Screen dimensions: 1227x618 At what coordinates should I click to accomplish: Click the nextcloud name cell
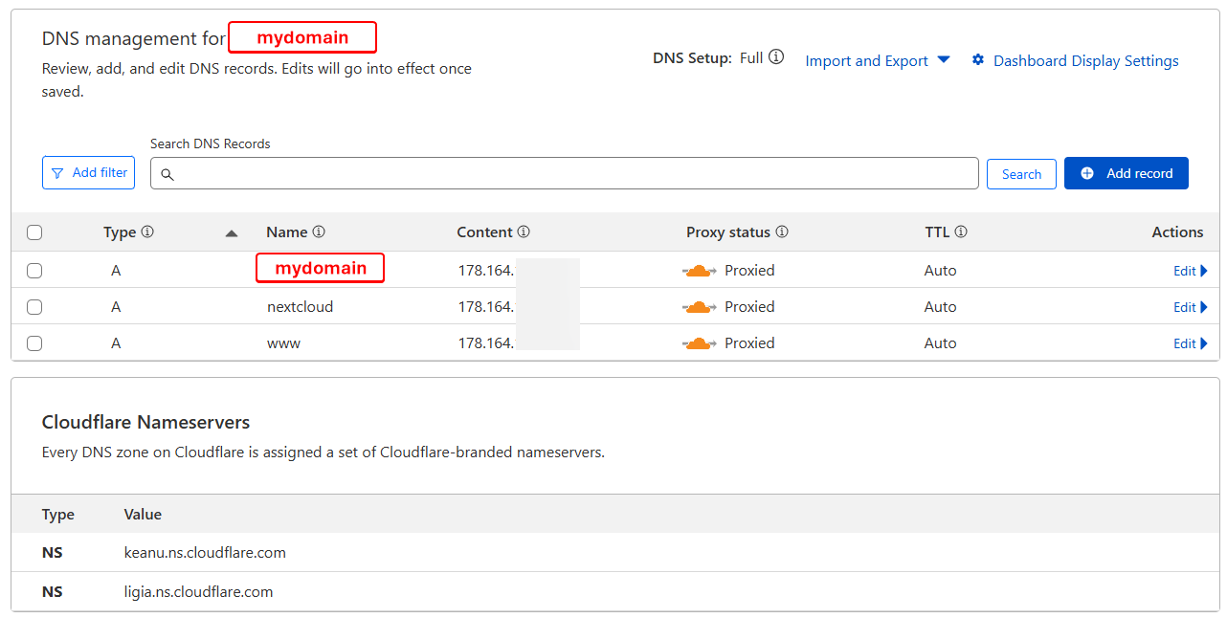(300, 307)
